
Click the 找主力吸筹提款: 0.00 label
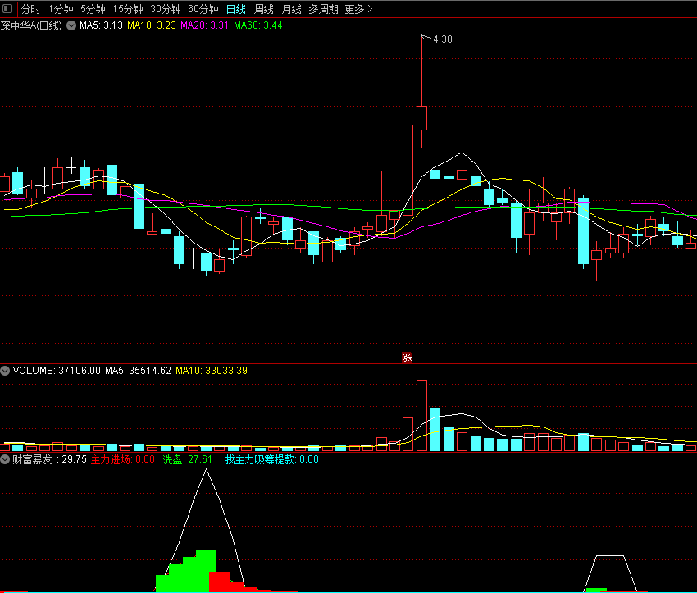[x=272, y=459]
